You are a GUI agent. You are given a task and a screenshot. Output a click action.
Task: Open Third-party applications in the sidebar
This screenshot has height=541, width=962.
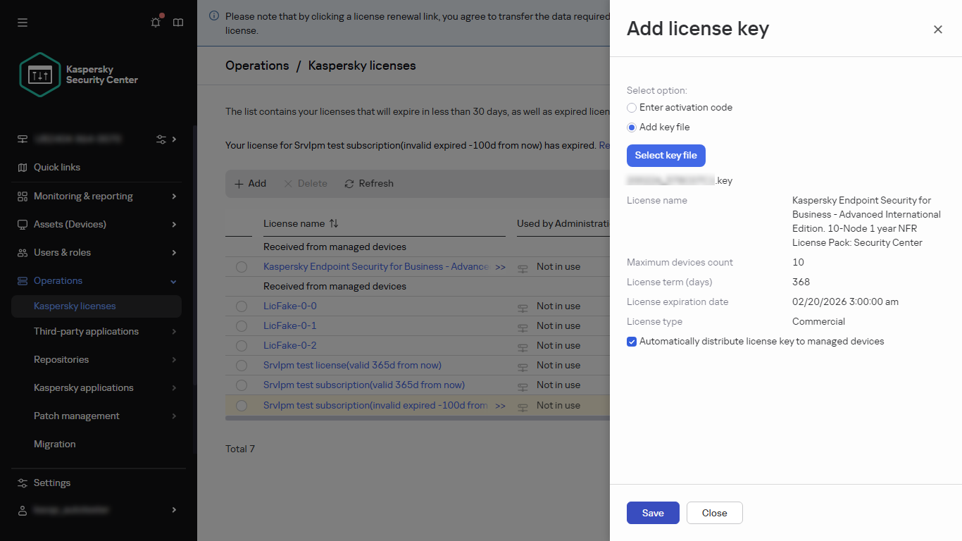point(86,331)
